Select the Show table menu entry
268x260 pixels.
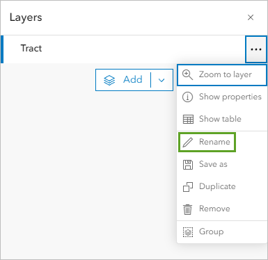coord(220,119)
